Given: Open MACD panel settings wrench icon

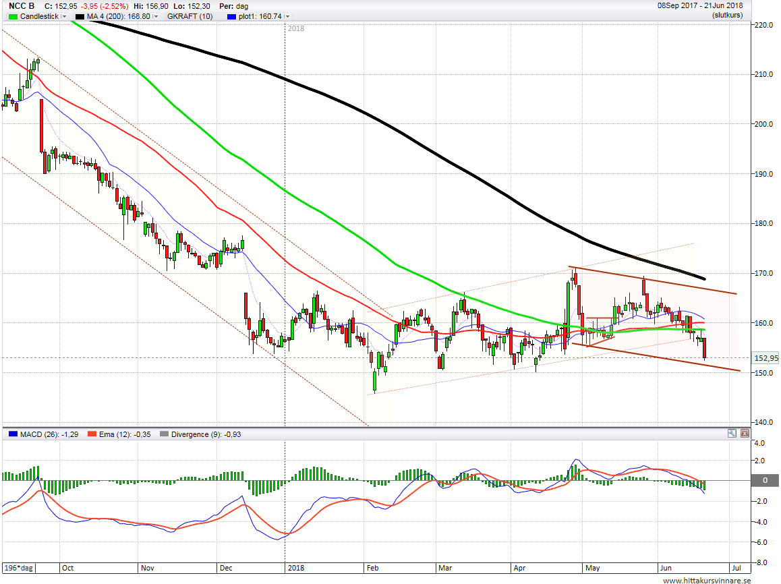Looking at the screenshot, I should 732,433.
